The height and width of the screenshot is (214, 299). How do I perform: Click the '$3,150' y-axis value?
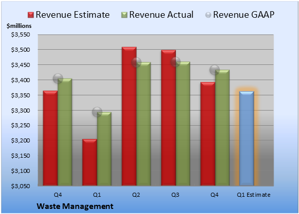(20, 156)
